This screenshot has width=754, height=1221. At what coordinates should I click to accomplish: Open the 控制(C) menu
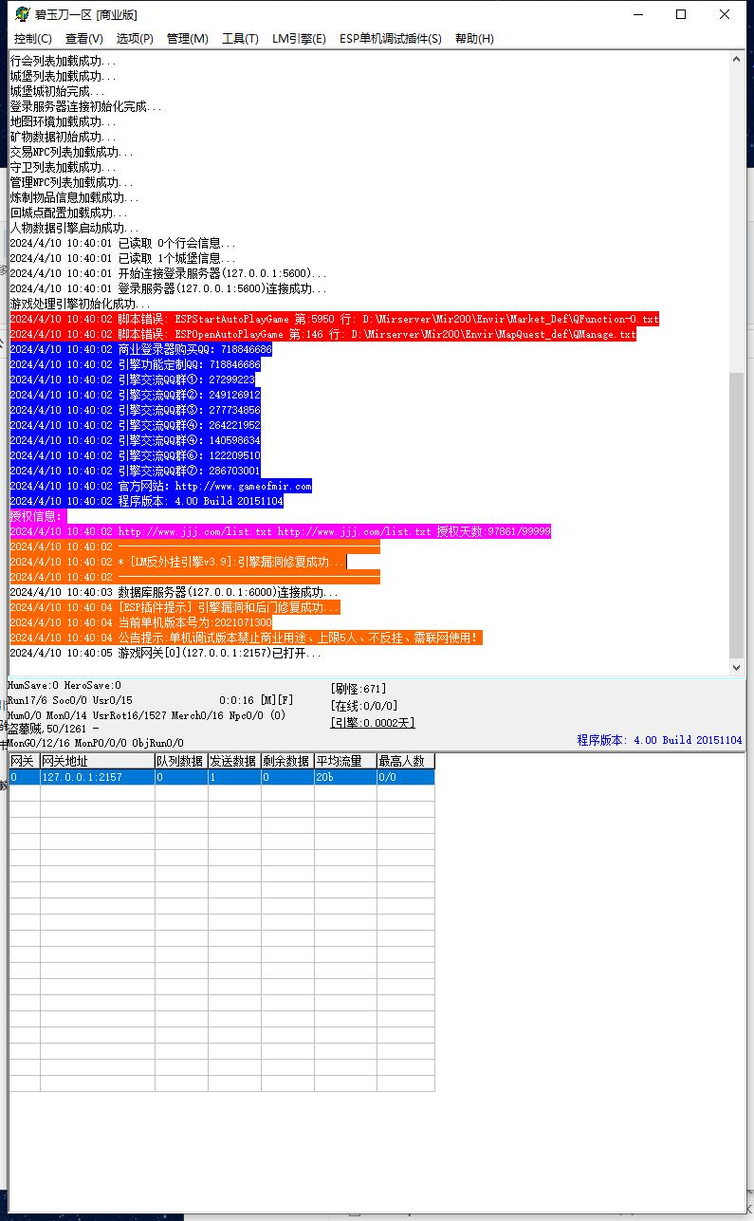(33, 39)
